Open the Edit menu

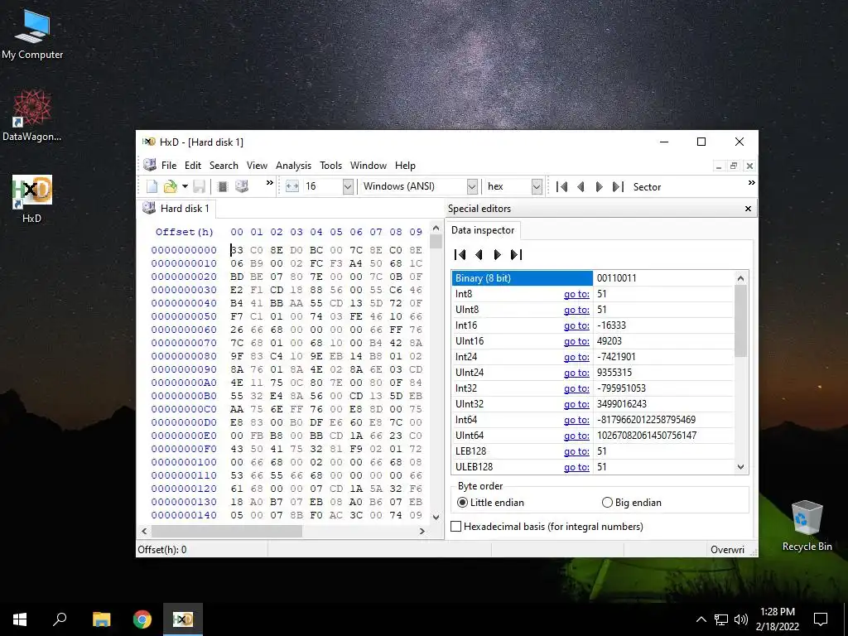192,166
